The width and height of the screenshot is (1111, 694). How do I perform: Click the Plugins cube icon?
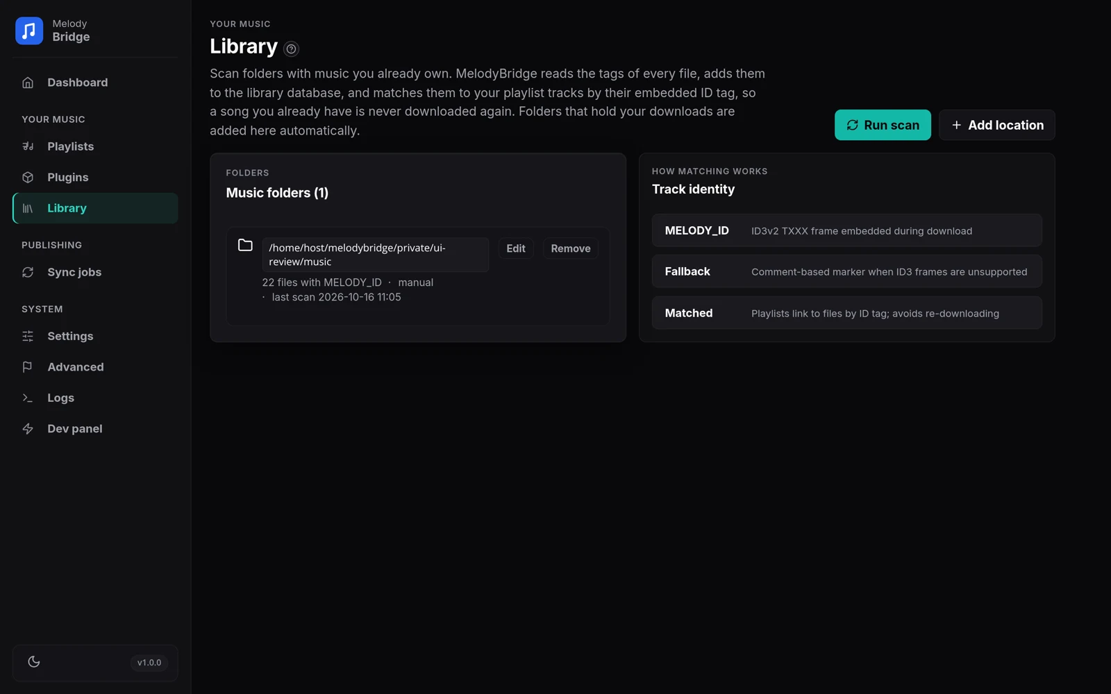click(28, 178)
